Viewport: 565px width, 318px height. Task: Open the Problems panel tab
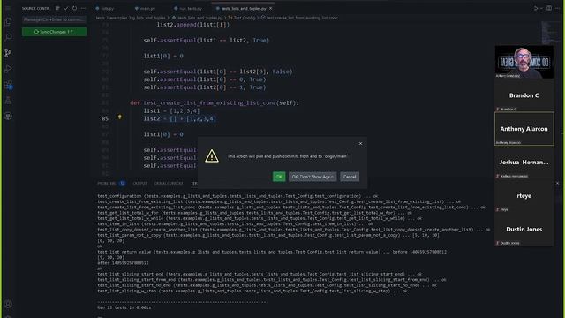111,183
